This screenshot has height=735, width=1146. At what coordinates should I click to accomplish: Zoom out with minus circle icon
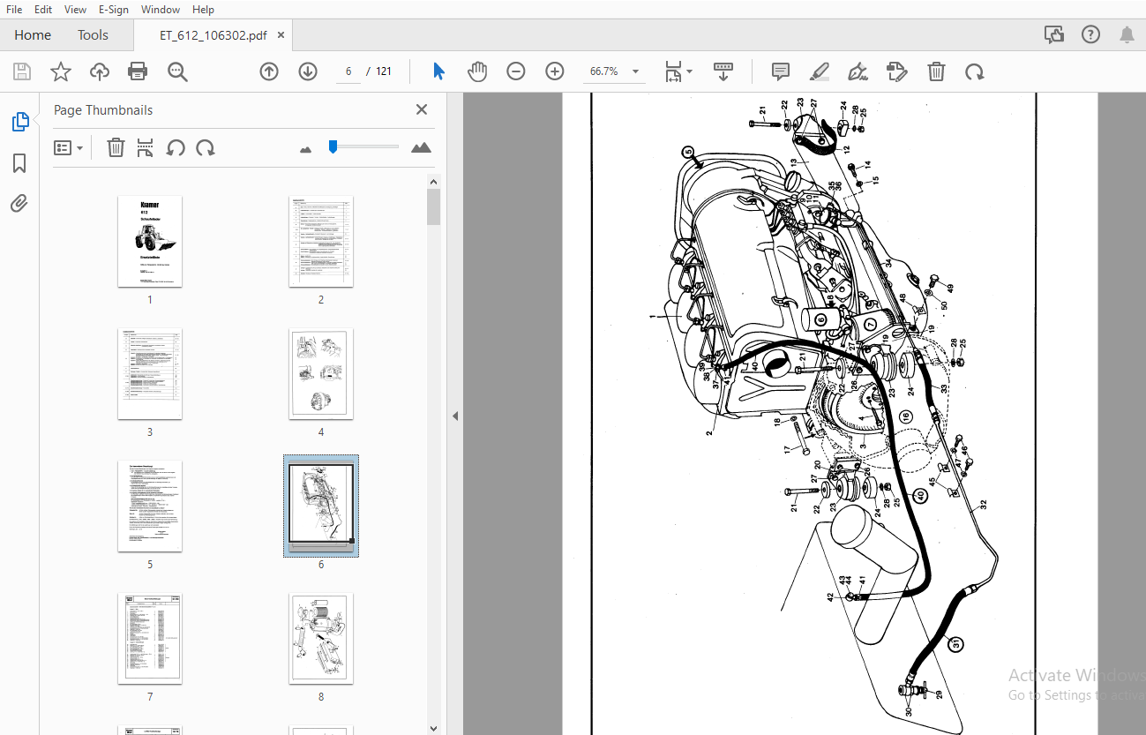(x=516, y=71)
